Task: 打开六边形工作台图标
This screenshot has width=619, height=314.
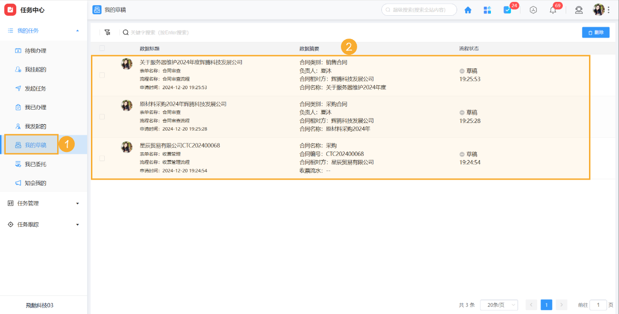Action: pyautogui.click(x=533, y=10)
